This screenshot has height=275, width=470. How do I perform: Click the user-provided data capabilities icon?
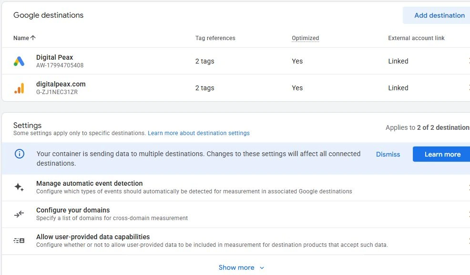click(x=19, y=241)
